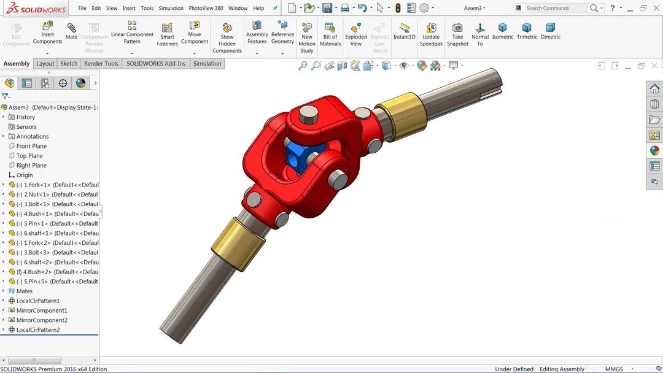Viewport: 663px width, 373px height.
Task: Open the Insert menu
Action: pyautogui.click(x=129, y=8)
